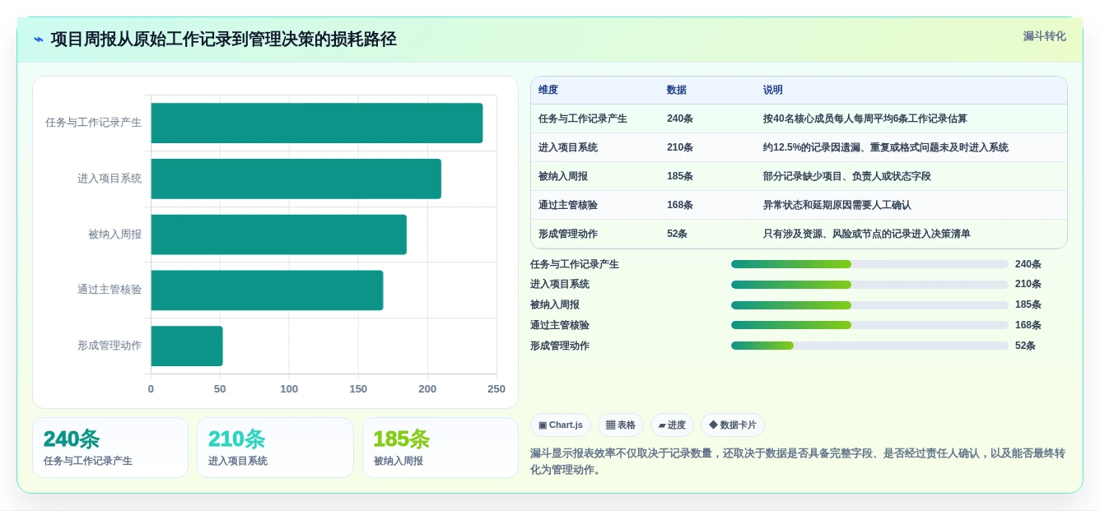Click chart axis label 通过主管核验

pyautogui.click(x=110, y=290)
